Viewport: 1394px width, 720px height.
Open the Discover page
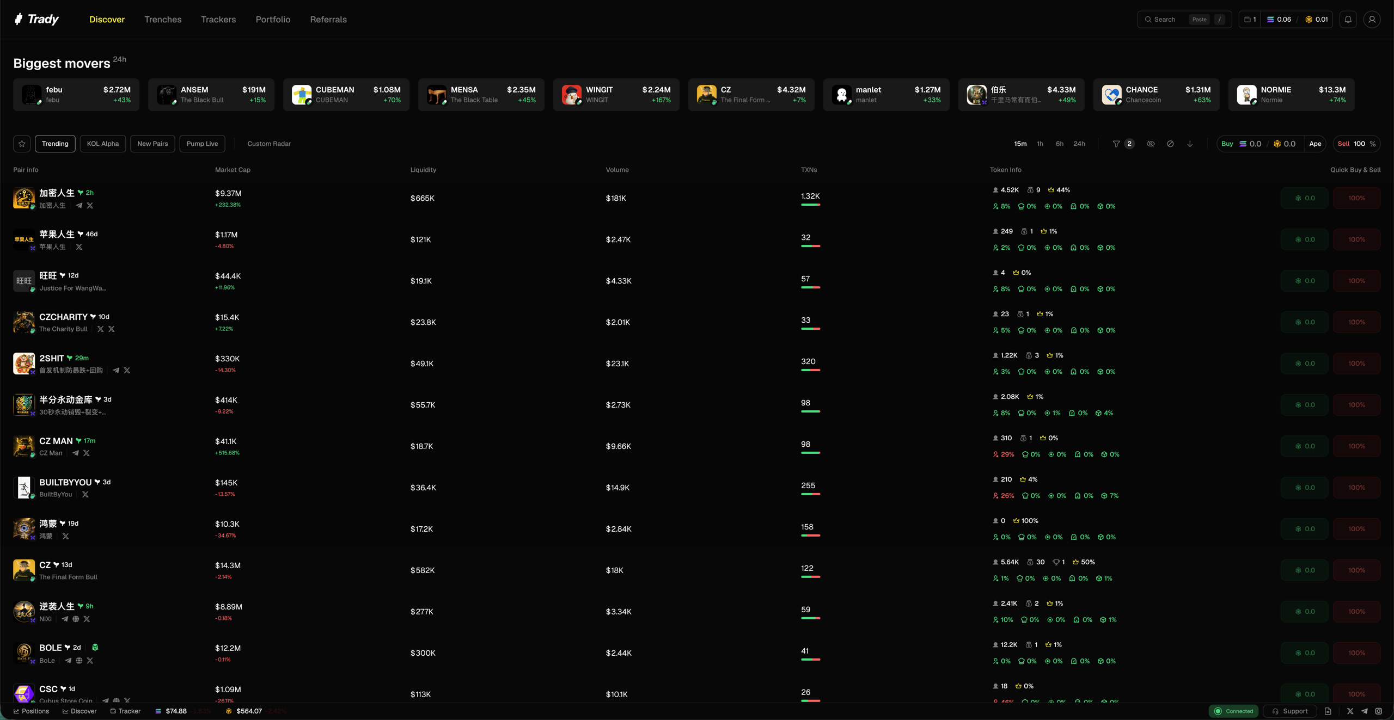pyautogui.click(x=107, y=20)
